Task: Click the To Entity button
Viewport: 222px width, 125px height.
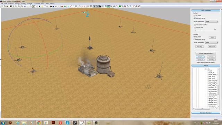Action: pos(211,60)
